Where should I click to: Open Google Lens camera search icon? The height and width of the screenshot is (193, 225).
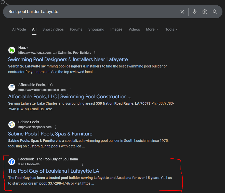pos(205,11)
